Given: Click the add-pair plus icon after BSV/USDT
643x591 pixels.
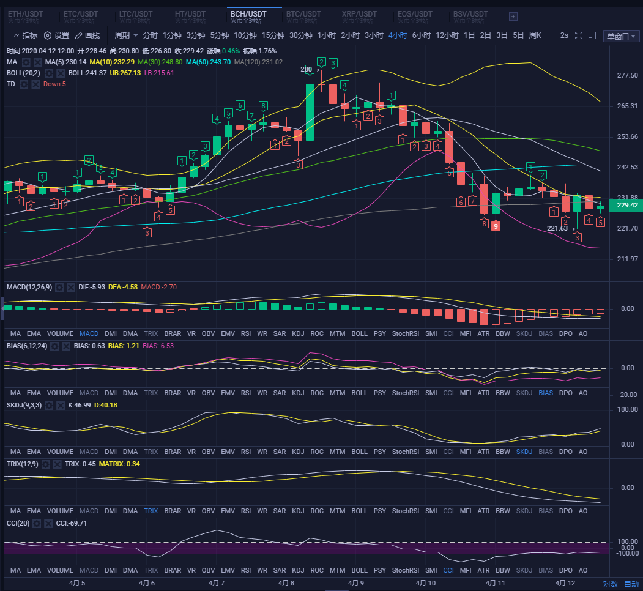Looking at the screenshot, I should click(x=513, y=17).
